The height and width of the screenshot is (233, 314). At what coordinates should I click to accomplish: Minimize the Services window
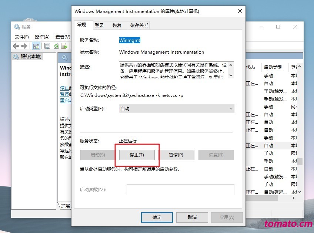tap(261, 27)
